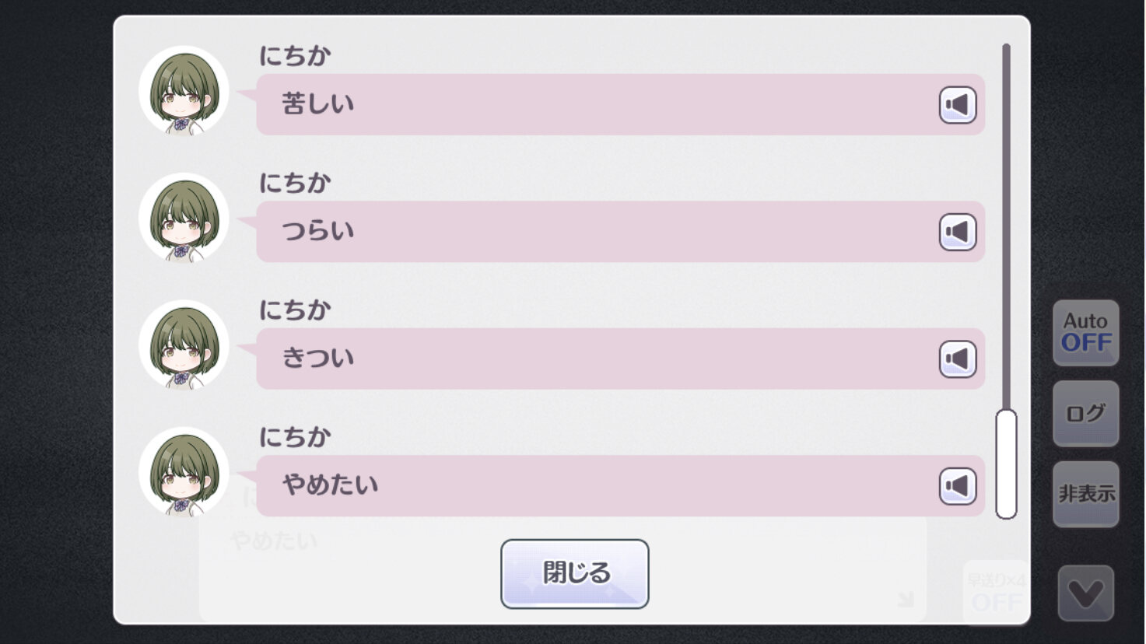Select the やめたい dialogue bubble

point(620,486)
